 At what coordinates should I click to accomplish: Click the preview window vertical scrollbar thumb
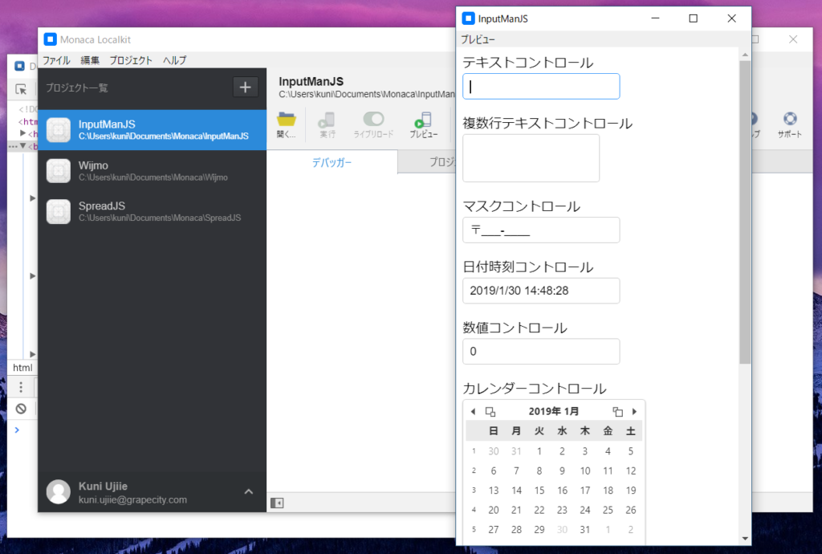[x=745, y=212]
